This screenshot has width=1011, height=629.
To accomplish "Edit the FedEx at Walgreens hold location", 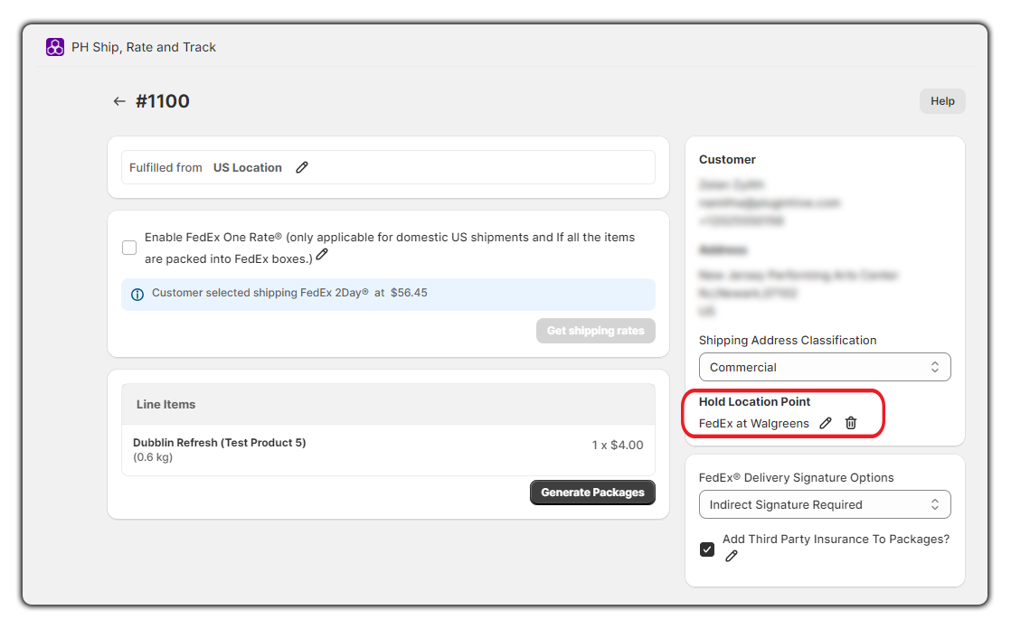I will [x=826, y=424].
